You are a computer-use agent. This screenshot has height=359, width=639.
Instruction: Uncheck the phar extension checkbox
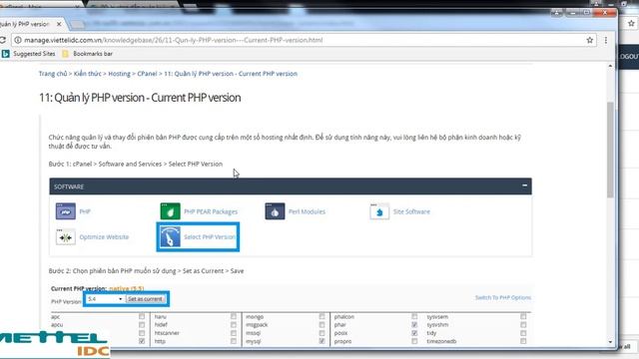click(414, 325)
